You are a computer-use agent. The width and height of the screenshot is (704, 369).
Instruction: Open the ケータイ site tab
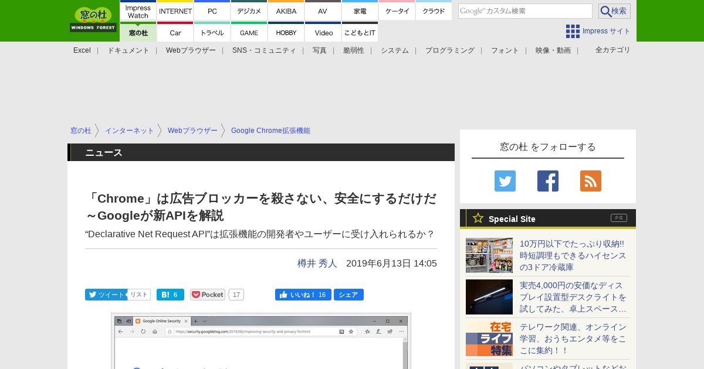click(x=397, y=11)
